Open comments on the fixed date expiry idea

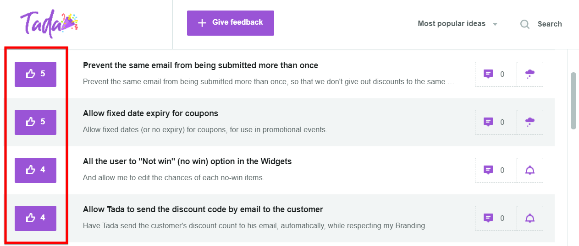pos(496,122)
